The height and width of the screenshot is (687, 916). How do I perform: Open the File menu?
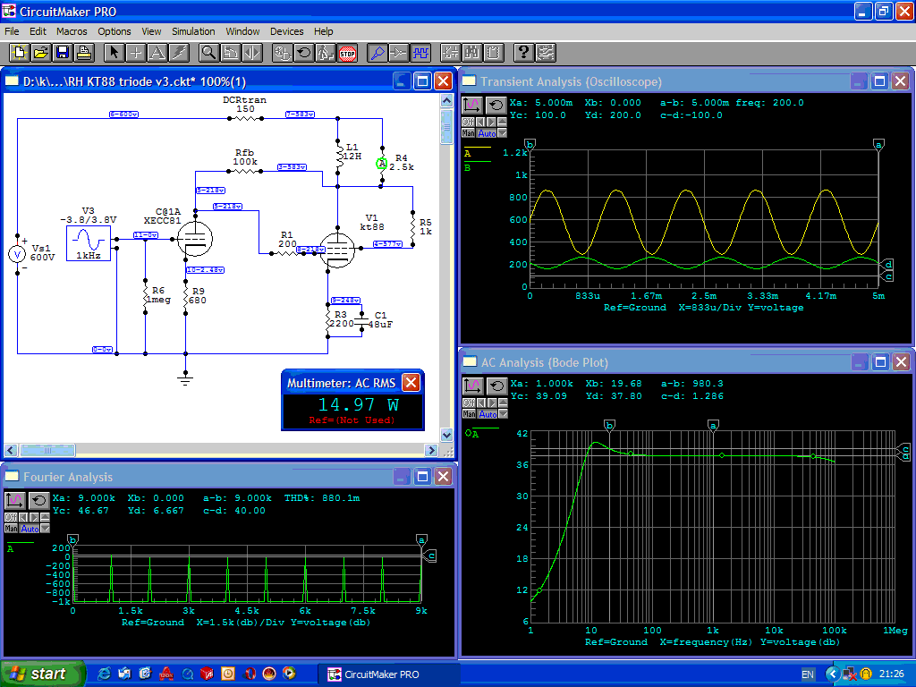(12, 31)
